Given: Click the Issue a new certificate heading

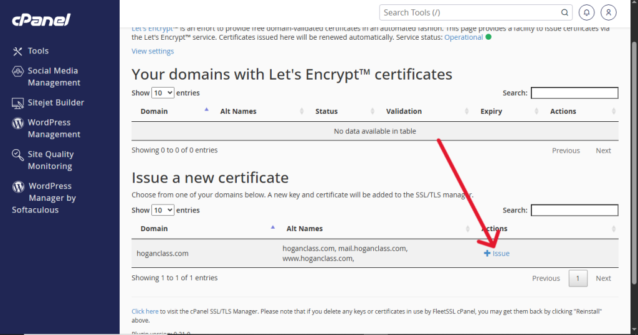Looking at the screenshot, I should 210,178.
